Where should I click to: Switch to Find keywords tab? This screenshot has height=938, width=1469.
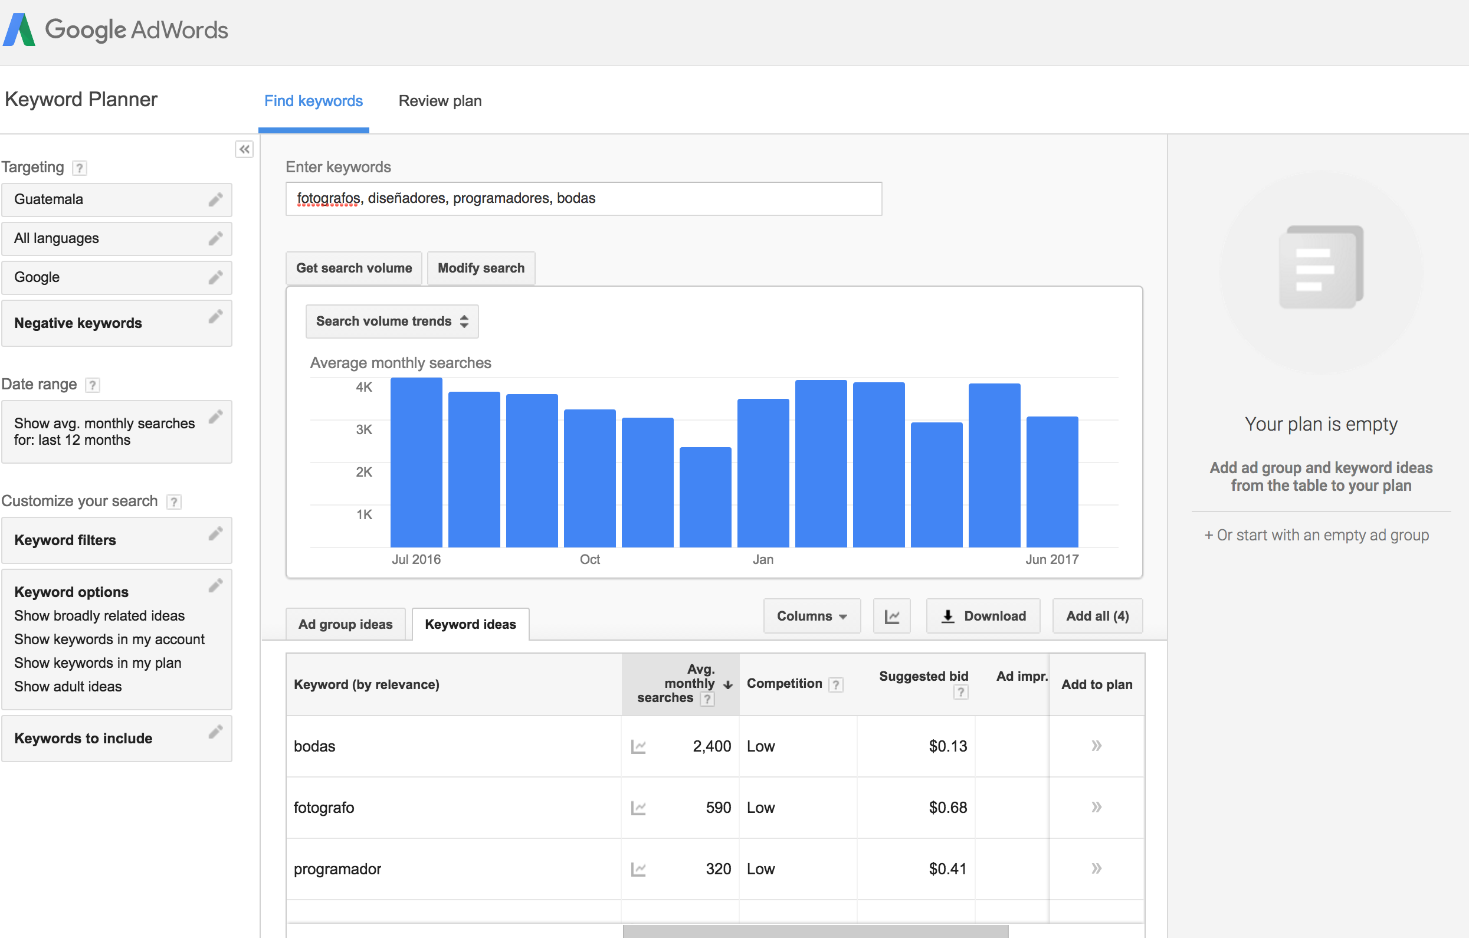(x=314, y=101)
